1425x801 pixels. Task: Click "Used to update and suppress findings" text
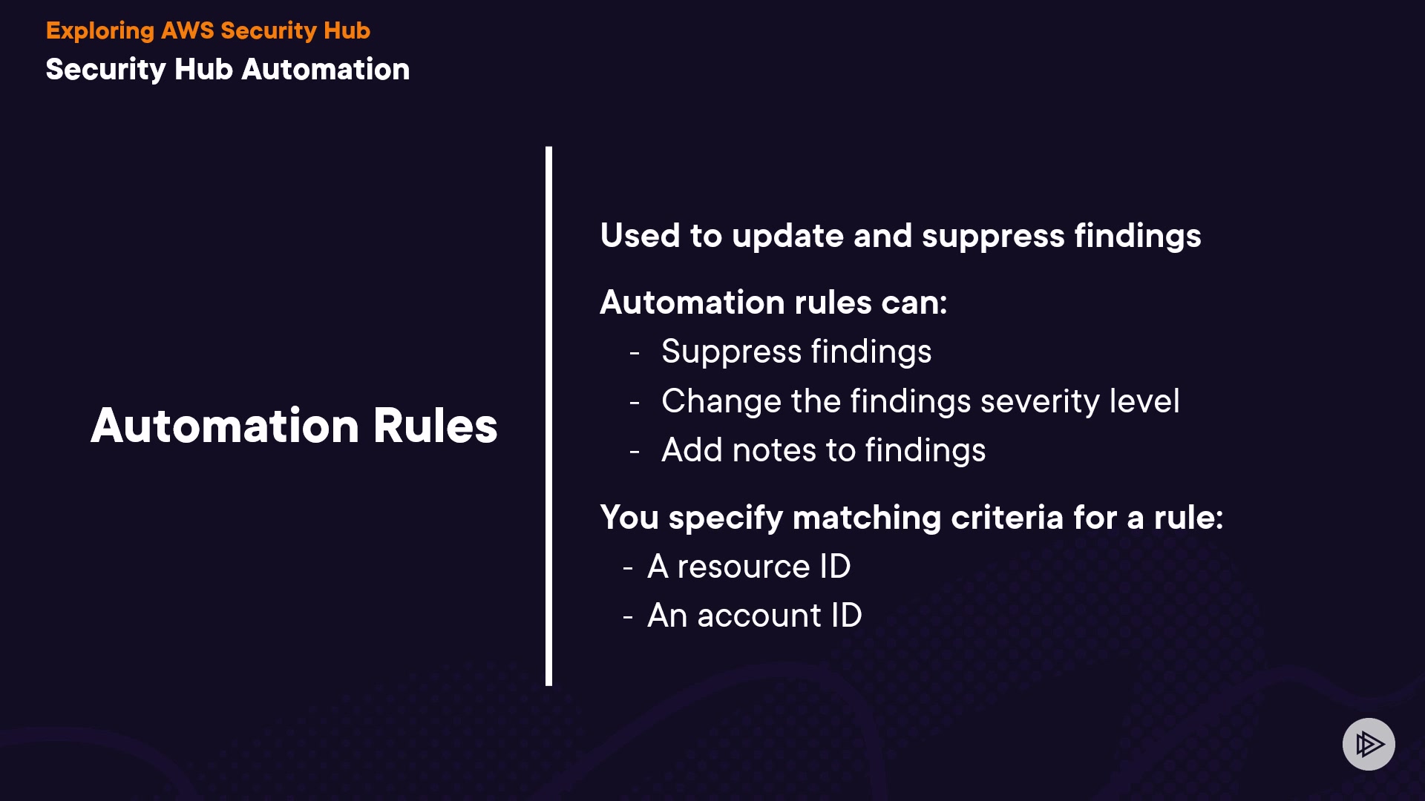click(x=900, y=236)
